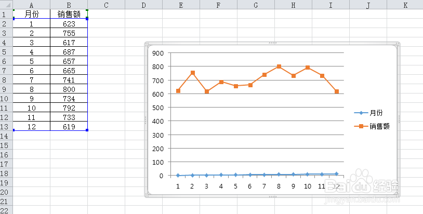Select column A header

coord(32,5)
